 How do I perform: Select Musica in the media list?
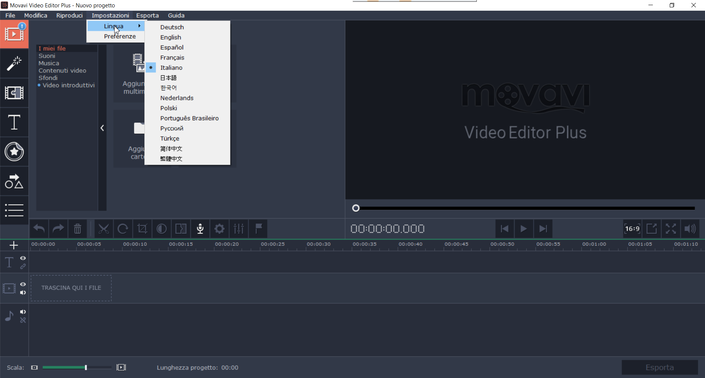tap(49, 63)
